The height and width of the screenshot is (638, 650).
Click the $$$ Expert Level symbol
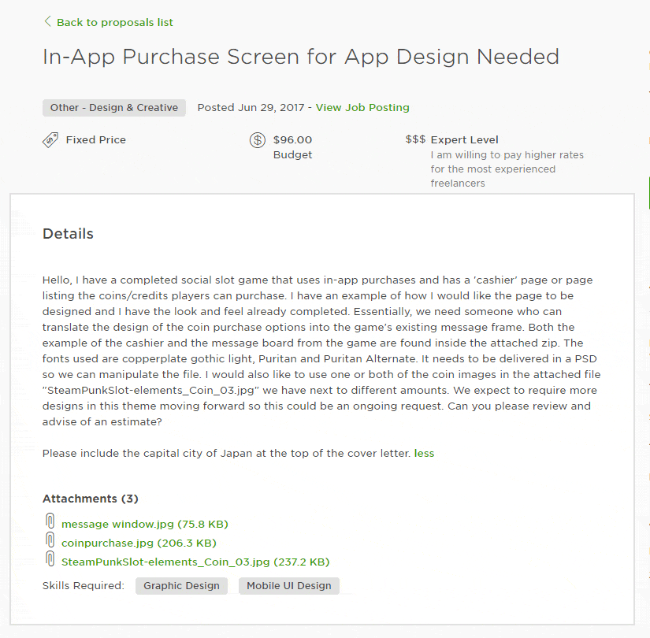coord(415,139)
